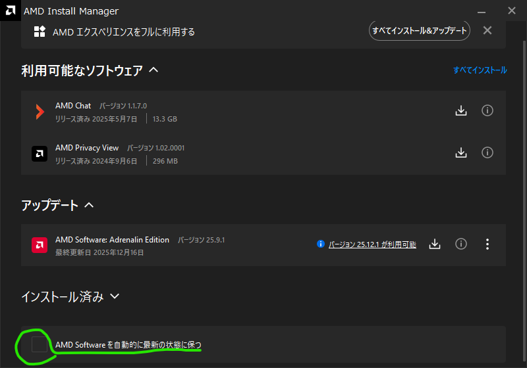Click the AMD Chat title text
This screenshot has width=527, height=368.
(x=73, y=106)
